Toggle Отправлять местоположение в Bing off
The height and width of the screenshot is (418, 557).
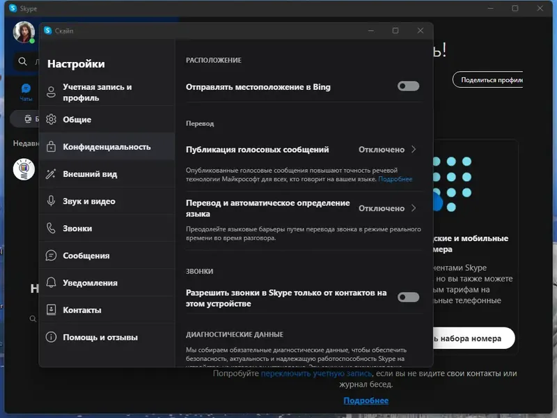[x=408, y=86]
